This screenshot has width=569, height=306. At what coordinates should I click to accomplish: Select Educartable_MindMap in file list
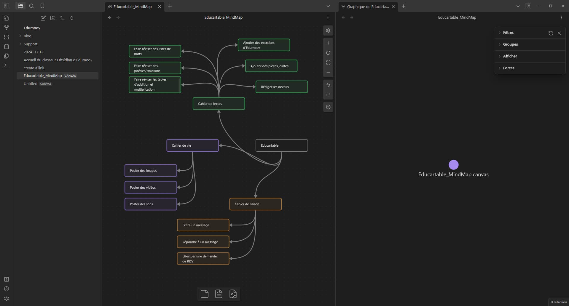pyautogui.click(x=57, y=76)
